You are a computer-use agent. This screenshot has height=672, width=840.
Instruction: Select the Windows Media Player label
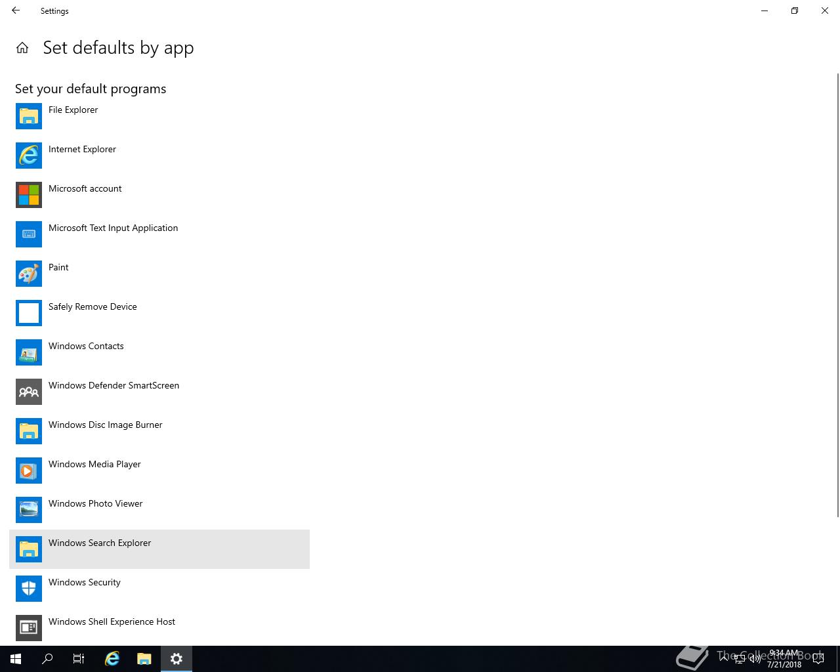click(x=94, y=464)
